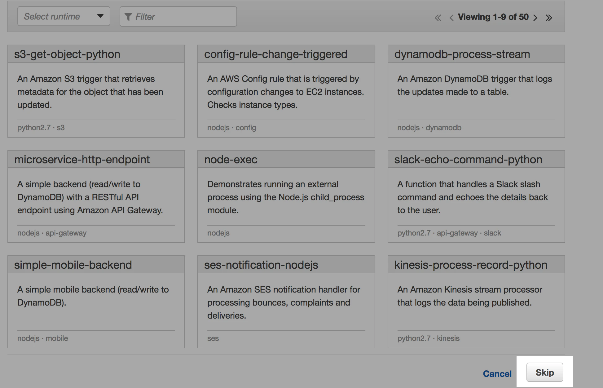Click the funnel filter icon

[x=128, y=17]
